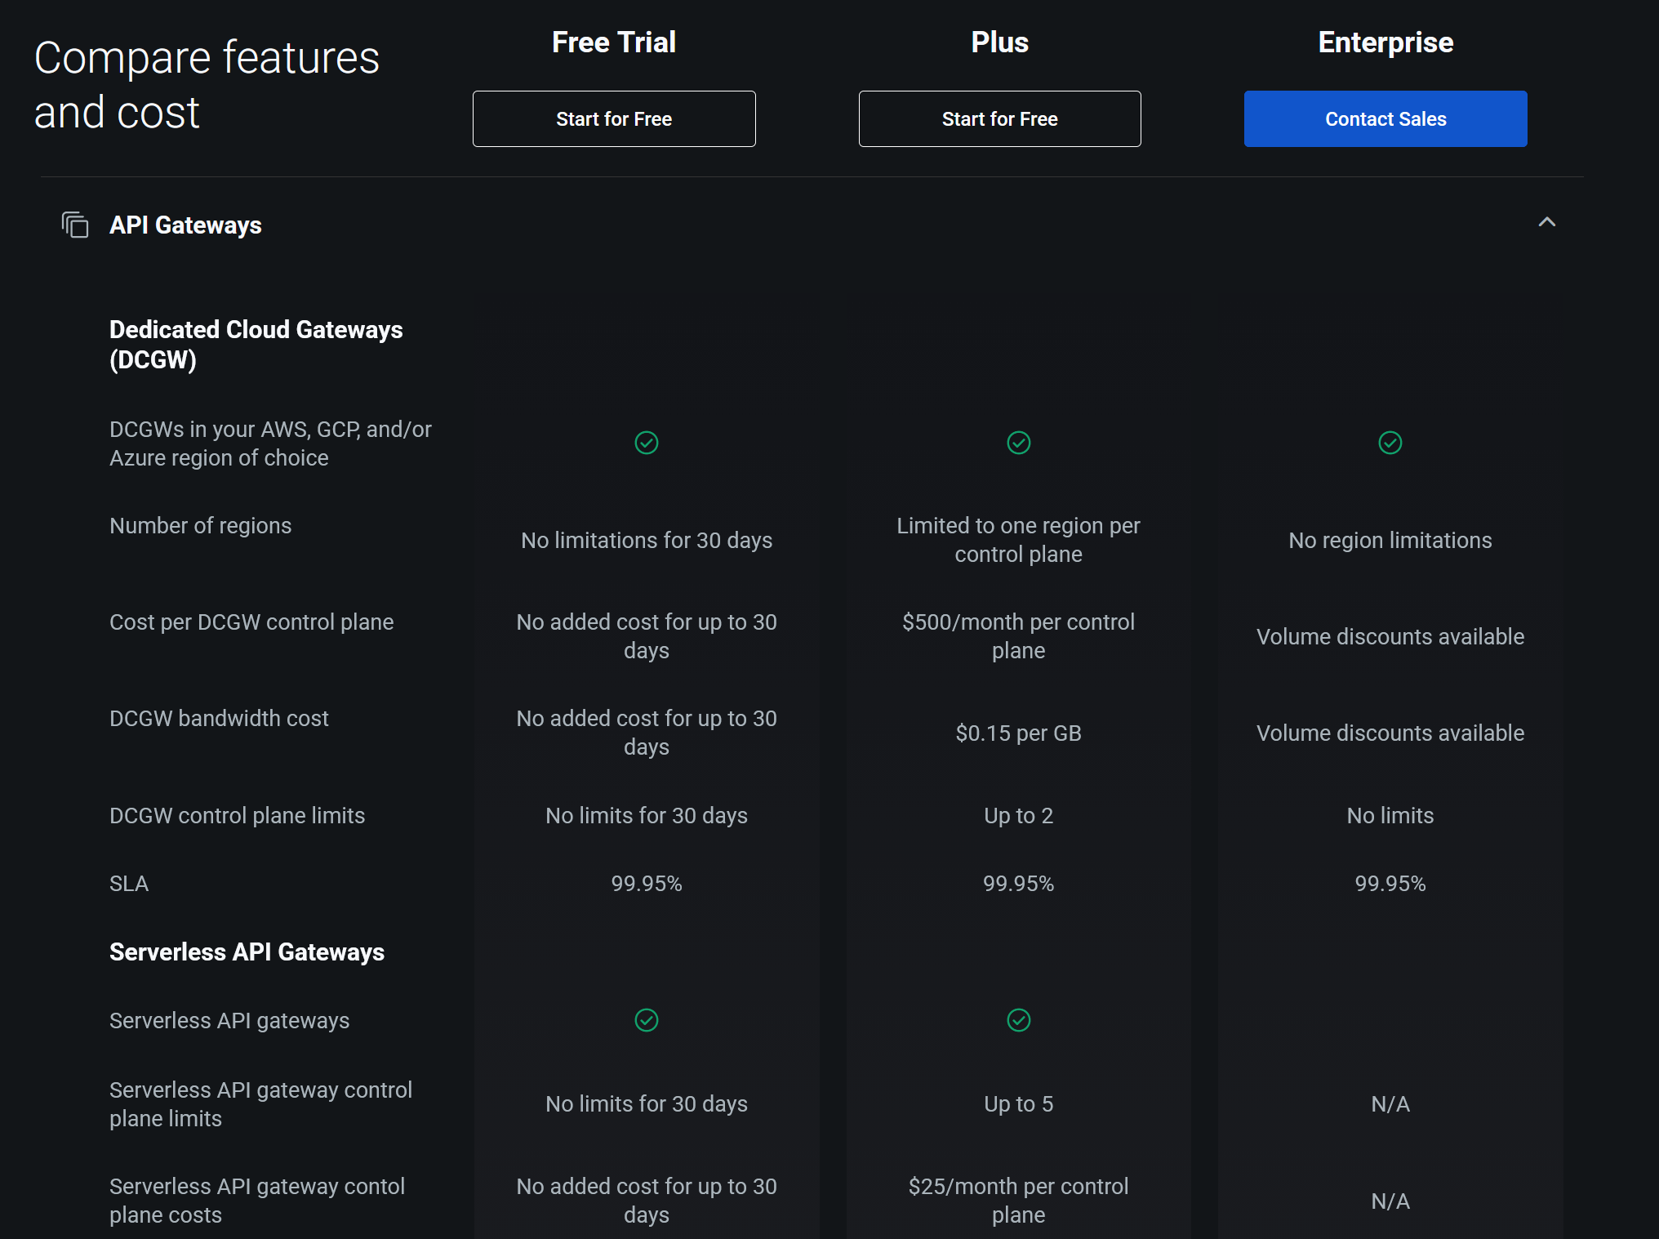Viewport: 1659px width, 1239px height.
Task: Click Plus Serverless API gateways checkmark
Action: [1018, 1020]
